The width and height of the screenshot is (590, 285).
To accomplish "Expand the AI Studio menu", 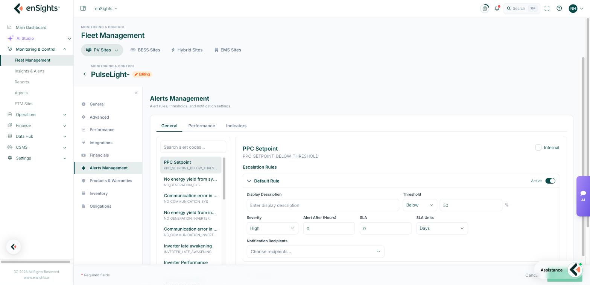I will [39, 38].
